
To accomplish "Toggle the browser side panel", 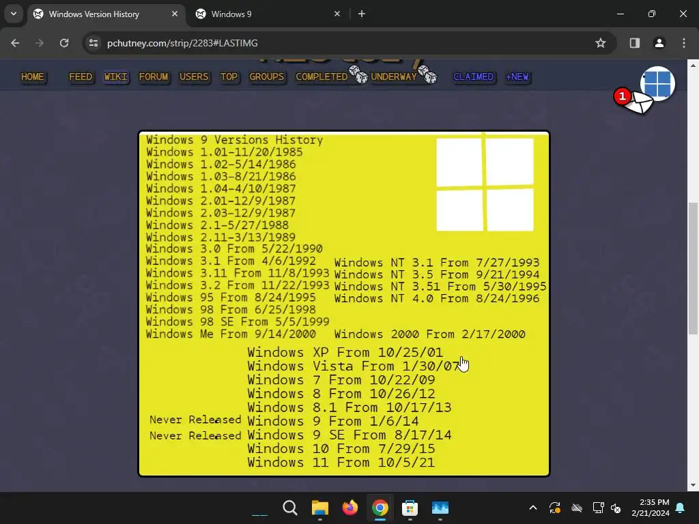I will point(635,43).
